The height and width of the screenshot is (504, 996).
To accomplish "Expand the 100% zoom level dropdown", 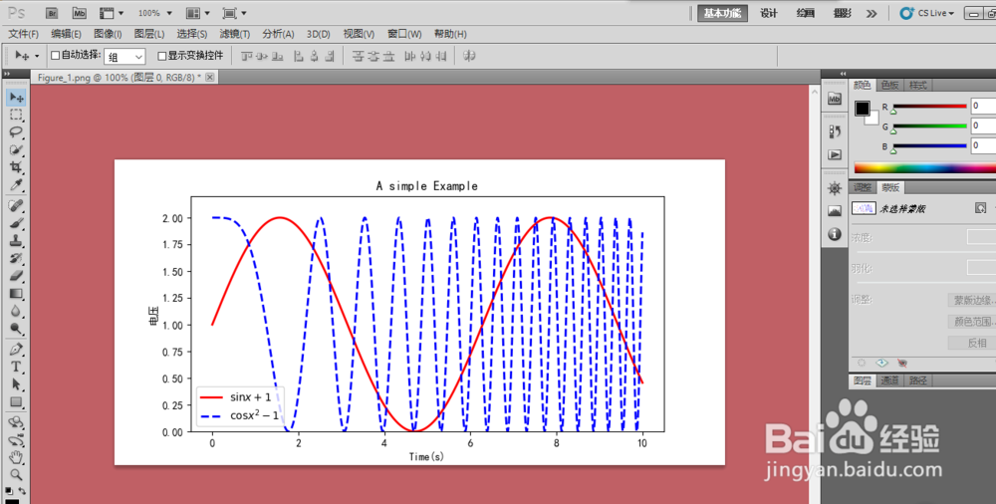I will [155, 13].
